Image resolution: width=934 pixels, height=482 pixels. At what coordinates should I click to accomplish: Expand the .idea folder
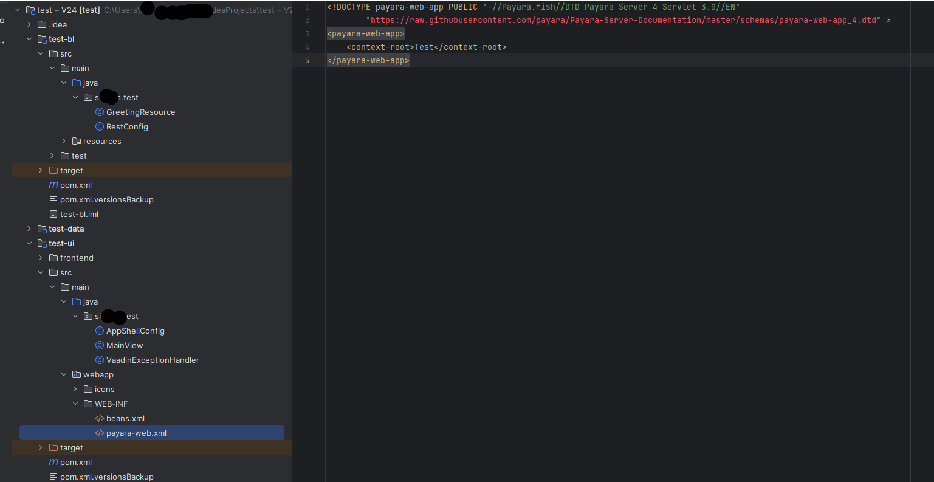coord(29,25)
